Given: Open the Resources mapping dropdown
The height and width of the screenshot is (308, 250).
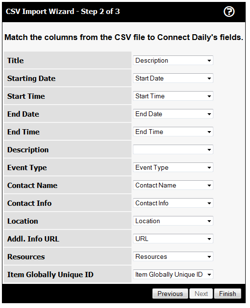Looking at the screenshot, I should 173,257.
